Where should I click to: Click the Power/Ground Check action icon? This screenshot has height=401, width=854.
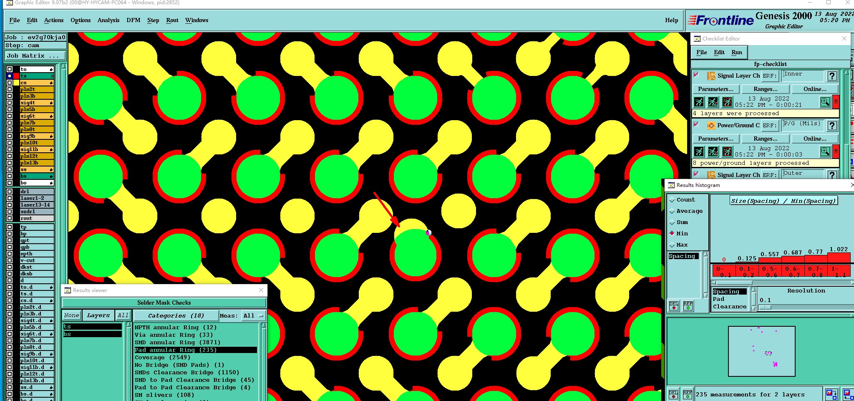(x=711, y=125)
